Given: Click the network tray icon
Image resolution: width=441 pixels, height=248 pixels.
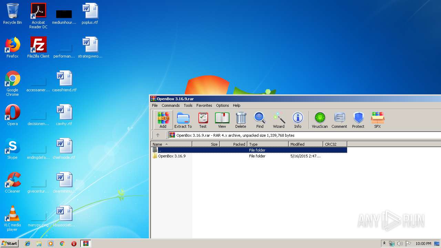Looking at the screenshot, I should 392,244.
